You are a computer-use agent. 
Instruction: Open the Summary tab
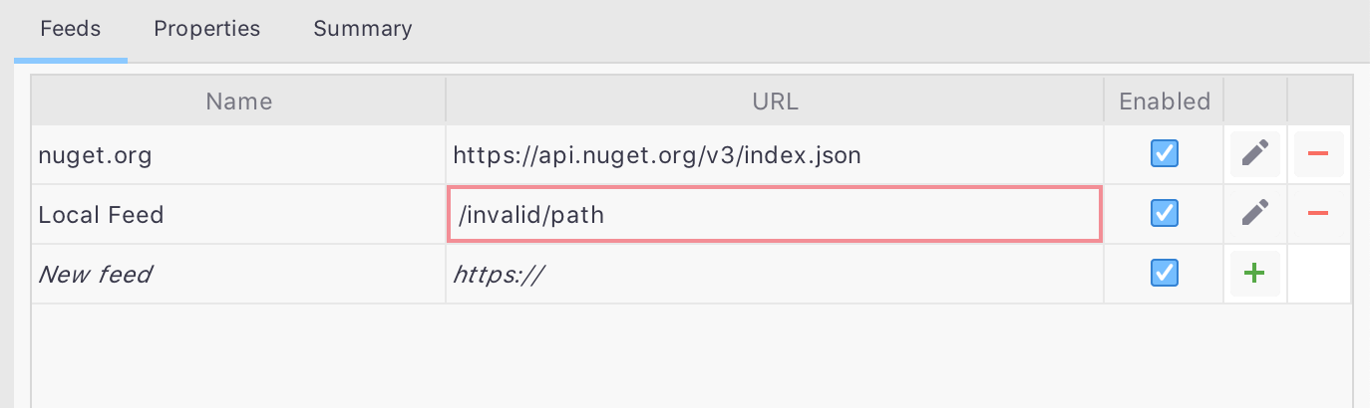(363, 29)
